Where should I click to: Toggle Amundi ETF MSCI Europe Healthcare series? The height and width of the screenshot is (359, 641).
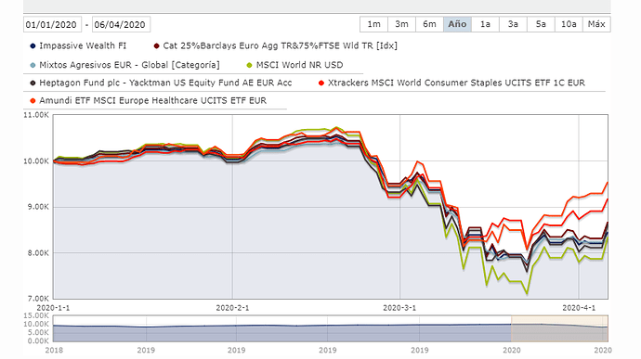pos(149,100)
